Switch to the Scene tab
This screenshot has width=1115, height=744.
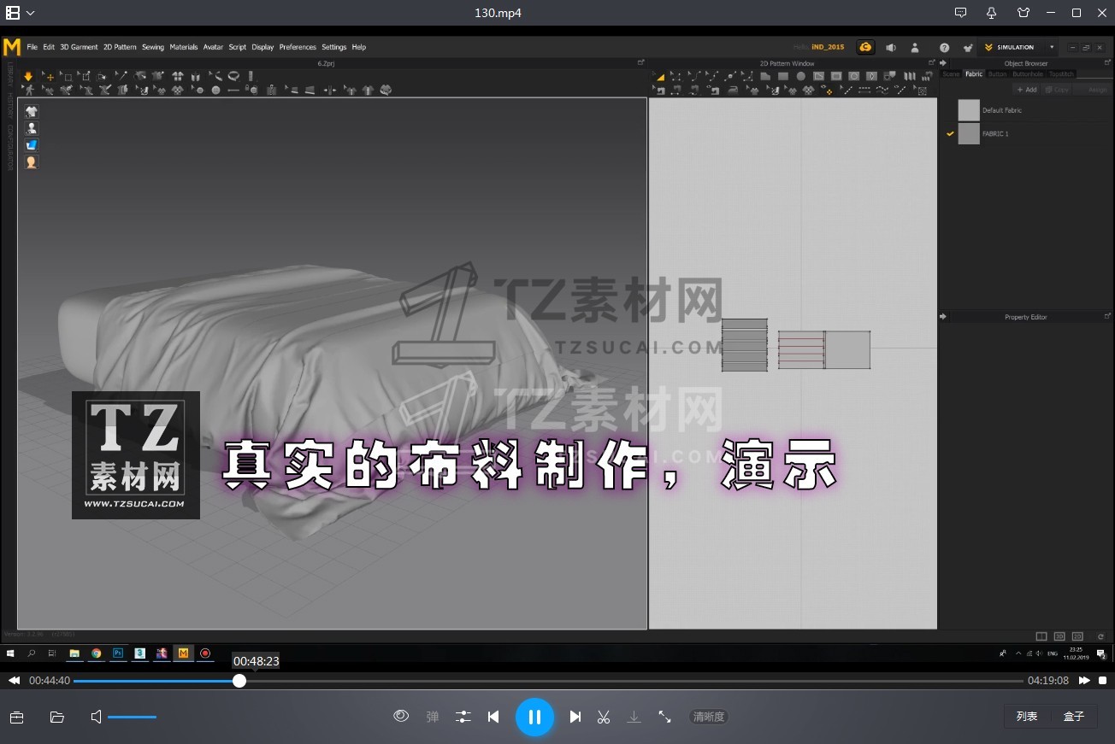point(951,74)
